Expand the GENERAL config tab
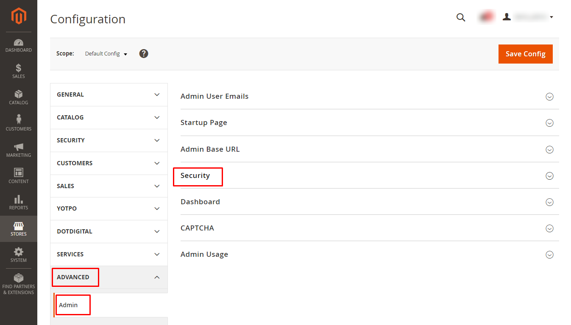571x325 pixels. [x=109, y=94]
